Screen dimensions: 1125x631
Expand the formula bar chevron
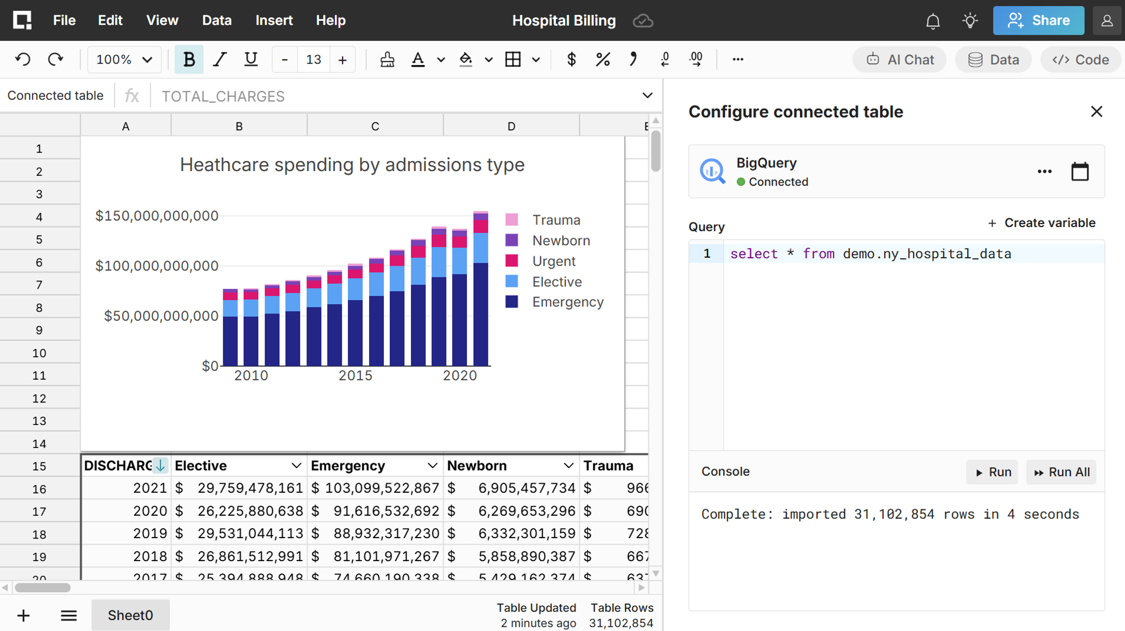click(x=647, y=95)
